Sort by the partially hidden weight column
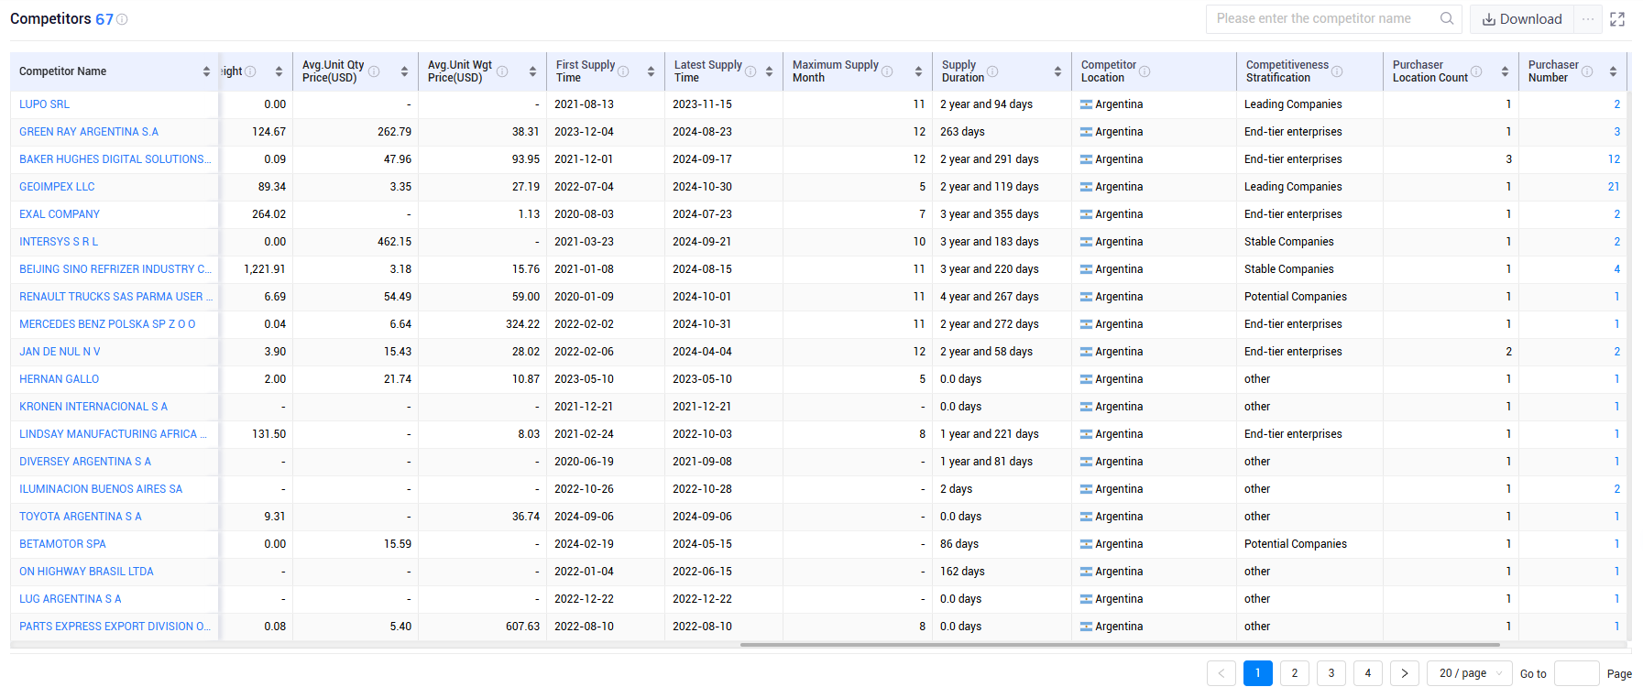 click(279, 71)
